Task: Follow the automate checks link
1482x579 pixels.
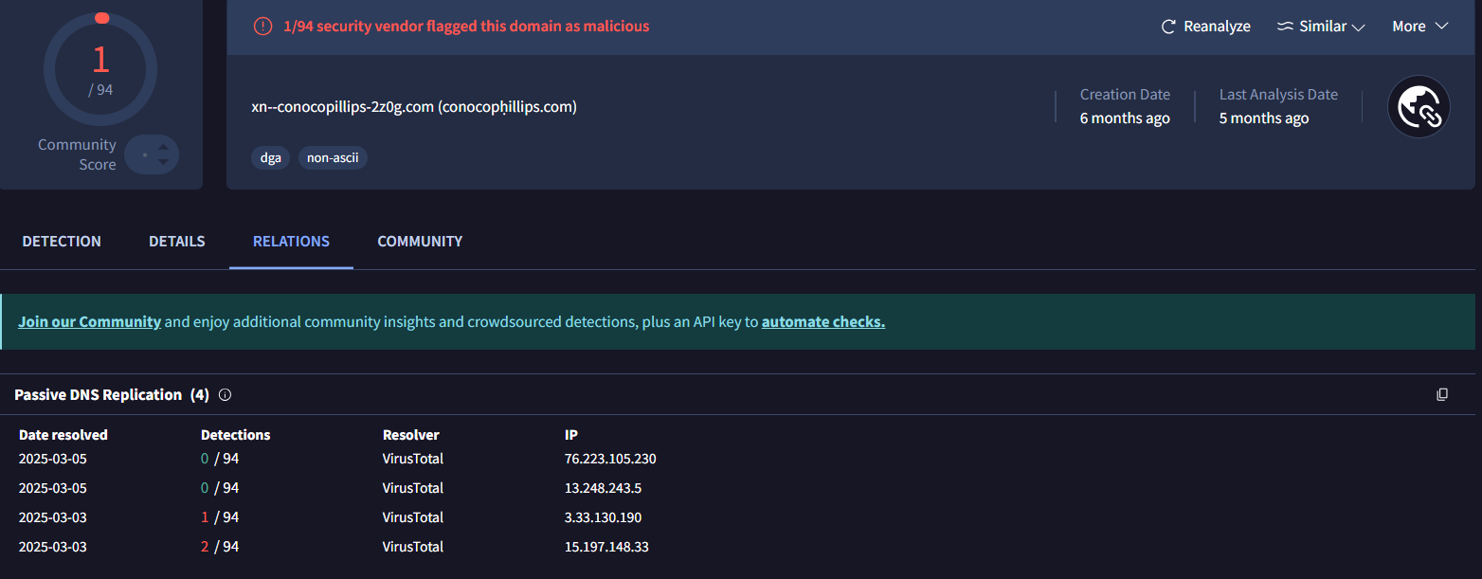Action: click(x=823, y=322)
